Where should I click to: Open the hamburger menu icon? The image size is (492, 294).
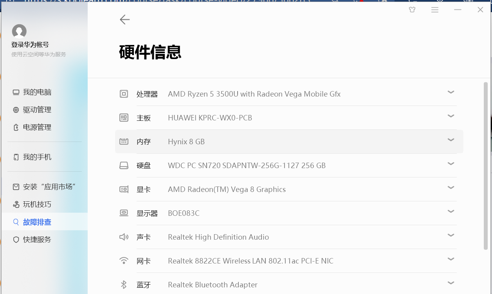point(435,10)
